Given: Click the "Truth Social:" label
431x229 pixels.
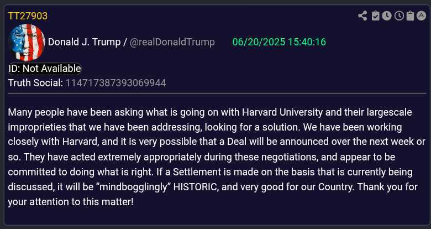Looking at the screenshot, I should tap(35, 83).
